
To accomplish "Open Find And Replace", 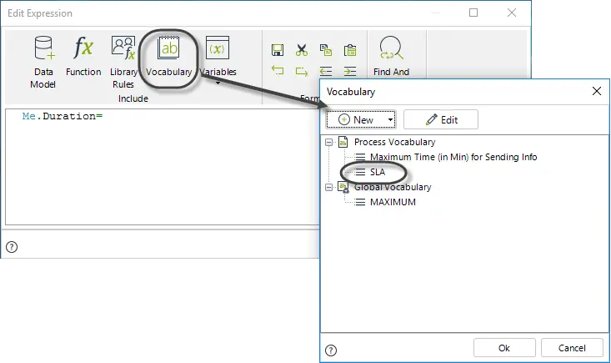I will click(391, 55).
